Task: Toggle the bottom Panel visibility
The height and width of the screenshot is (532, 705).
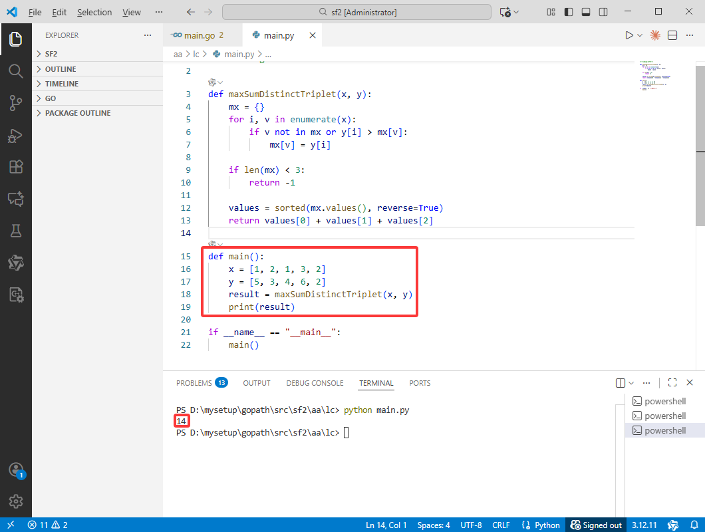Action: pyautogui.click(x=586, y=12)
